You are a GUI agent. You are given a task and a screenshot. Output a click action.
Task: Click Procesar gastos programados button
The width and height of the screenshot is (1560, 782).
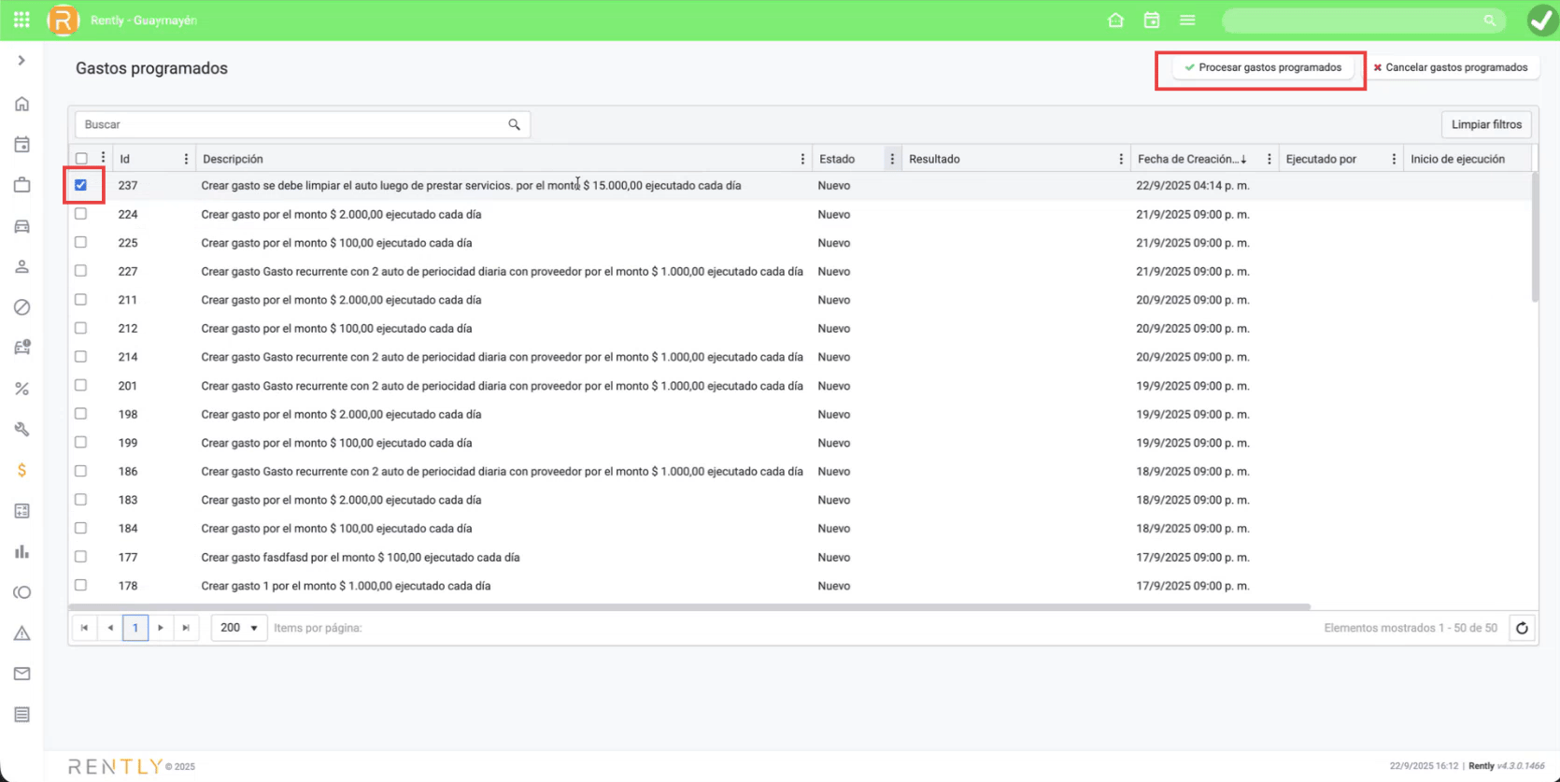pos(1262,68)
